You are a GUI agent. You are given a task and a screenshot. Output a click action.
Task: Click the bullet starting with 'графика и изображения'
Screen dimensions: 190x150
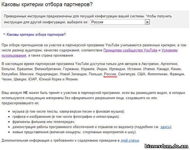66,117
